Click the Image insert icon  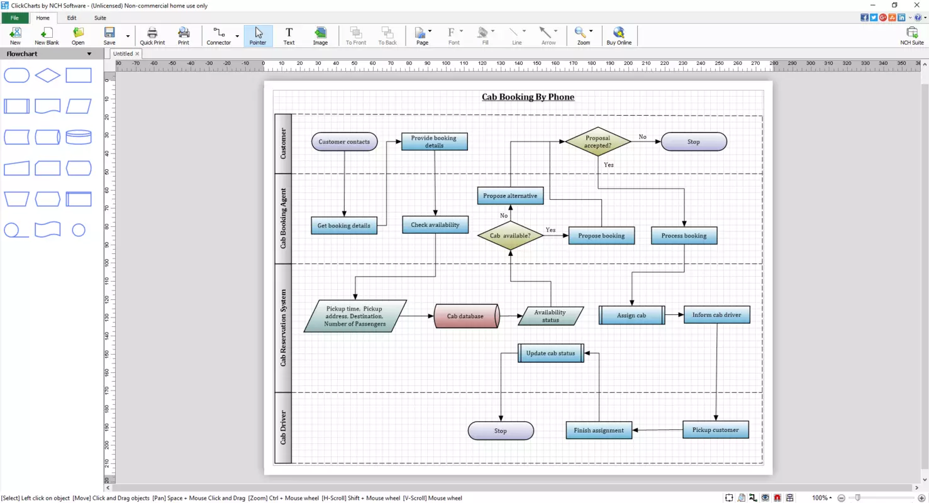tap(320, 36)
